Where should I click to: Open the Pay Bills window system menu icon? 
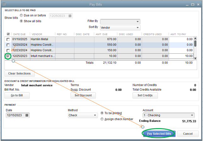tap(4, 4)
